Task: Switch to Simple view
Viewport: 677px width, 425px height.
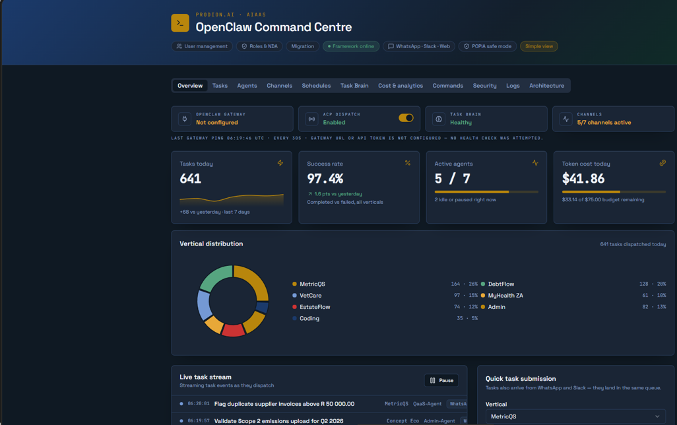Action: click(539, 46)
